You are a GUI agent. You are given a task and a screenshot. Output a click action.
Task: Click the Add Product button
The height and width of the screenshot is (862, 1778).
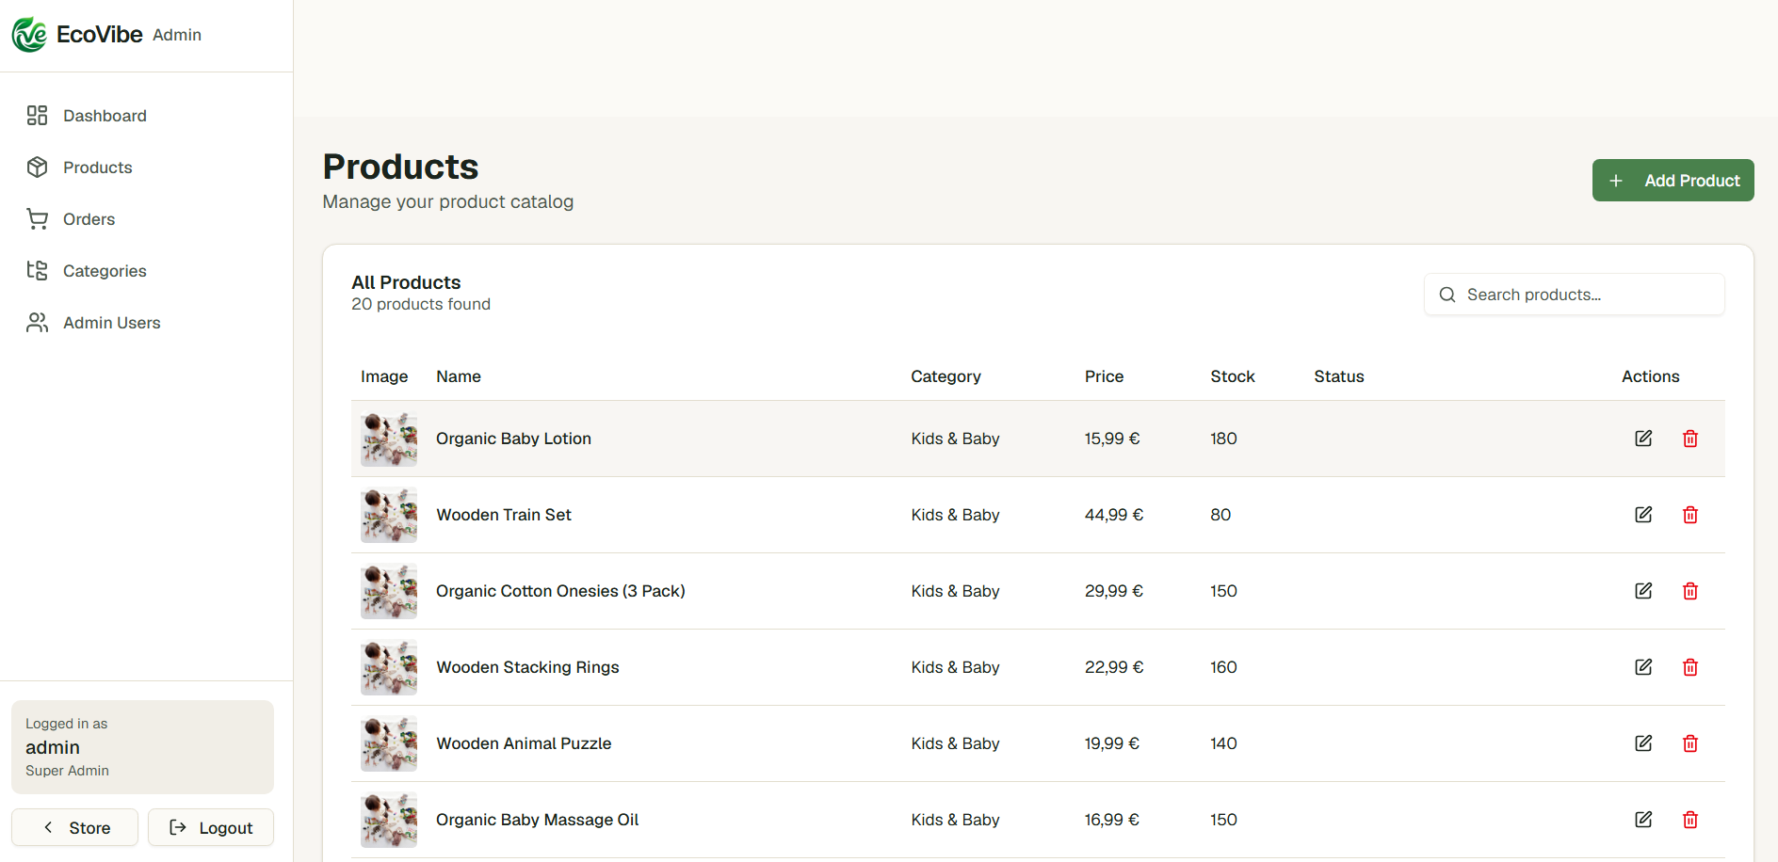tap(1673, 181)
